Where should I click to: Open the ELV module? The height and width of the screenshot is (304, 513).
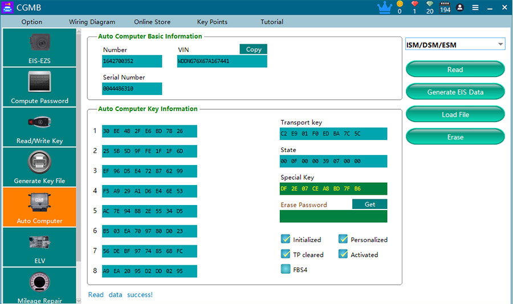point(39,247)
